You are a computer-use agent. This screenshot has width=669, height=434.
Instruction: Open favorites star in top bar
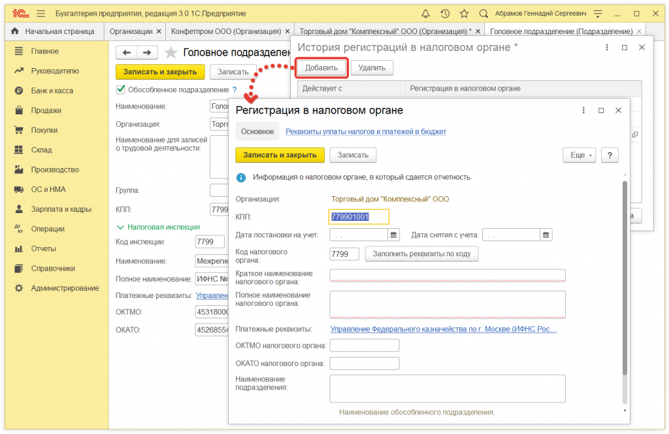tap(464, 13)
